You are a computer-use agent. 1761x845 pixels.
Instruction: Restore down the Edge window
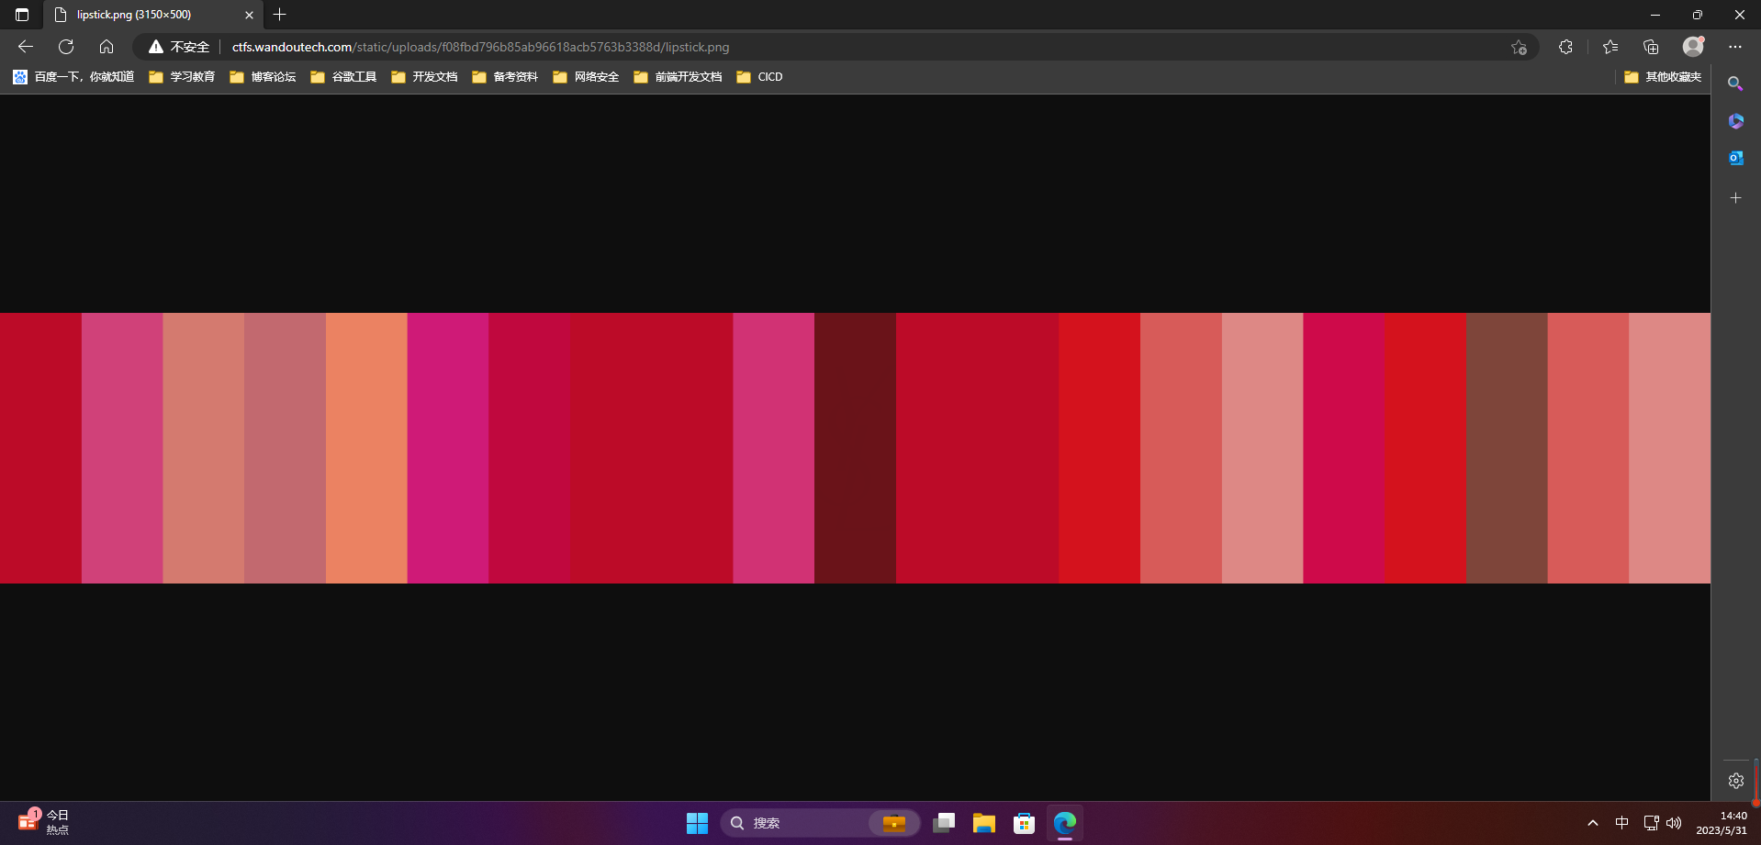(1698, 15)
